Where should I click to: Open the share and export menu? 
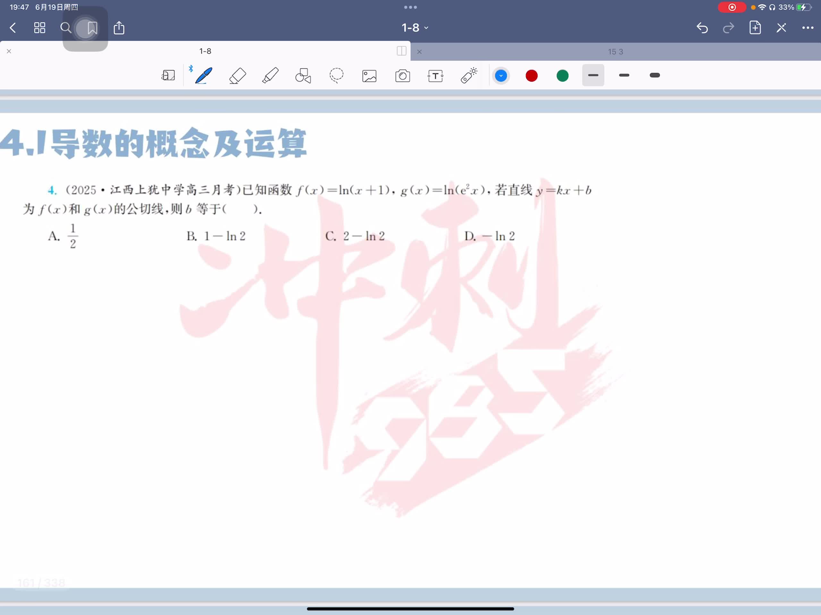[119, 28]
